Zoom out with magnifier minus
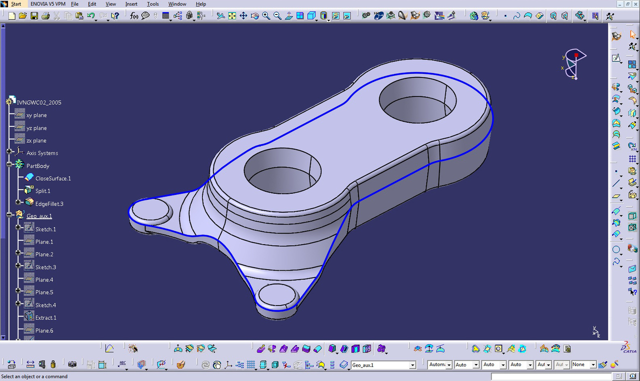The width and height of the screenshot is (640, 381). 277,16
